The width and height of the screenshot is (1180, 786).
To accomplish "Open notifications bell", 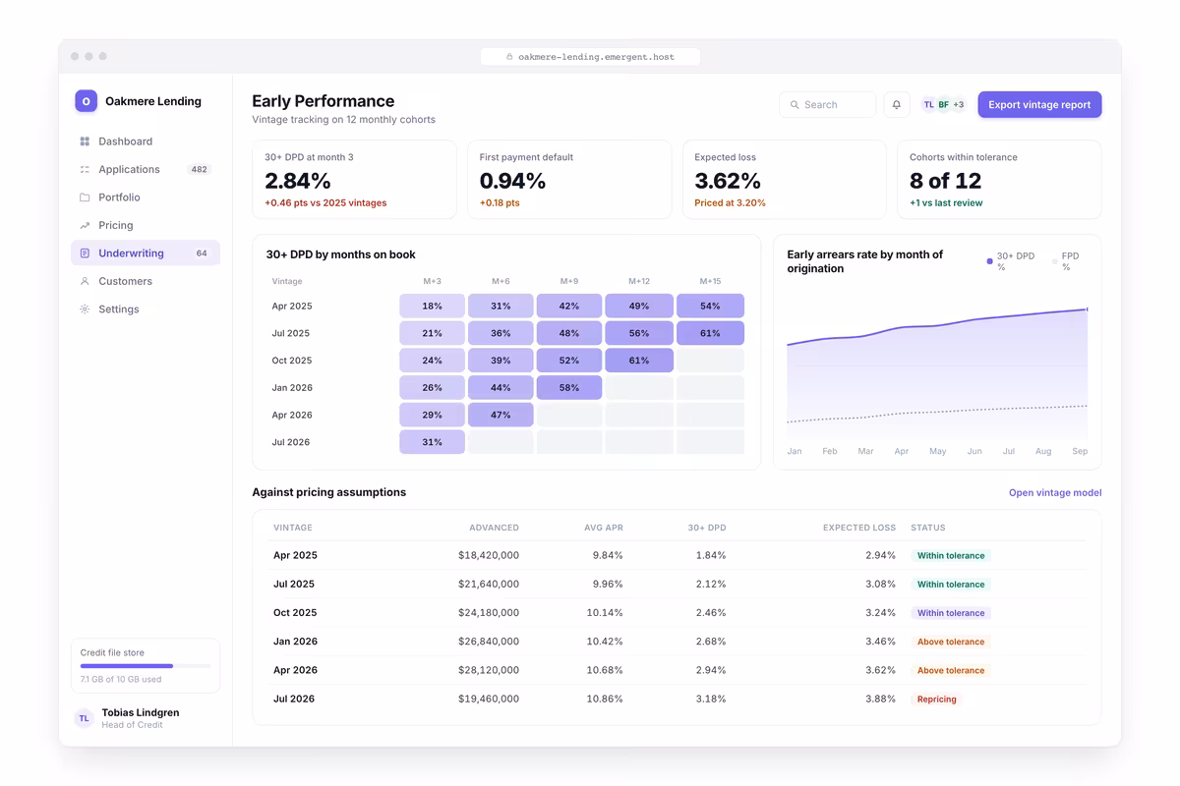I will 897,104.
